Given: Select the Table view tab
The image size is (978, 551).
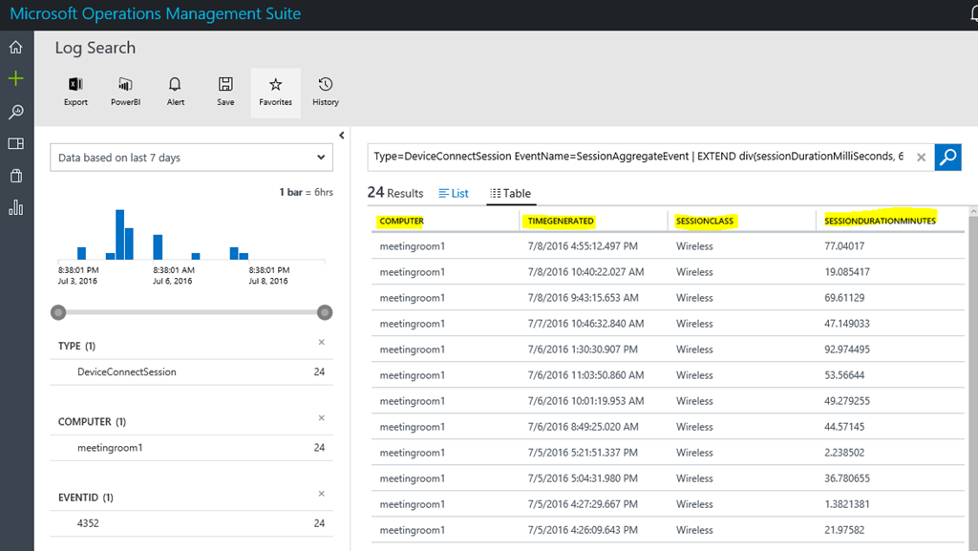Looking at the screenshot, I should [510, 193].
